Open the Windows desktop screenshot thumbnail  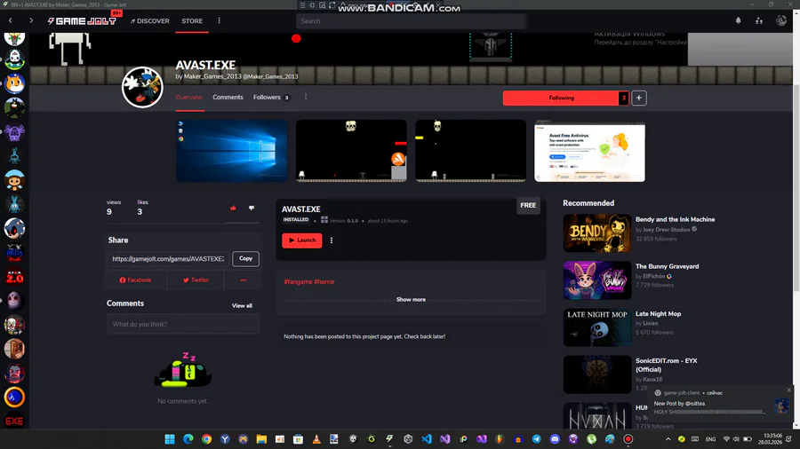click(x=232, y=151)
